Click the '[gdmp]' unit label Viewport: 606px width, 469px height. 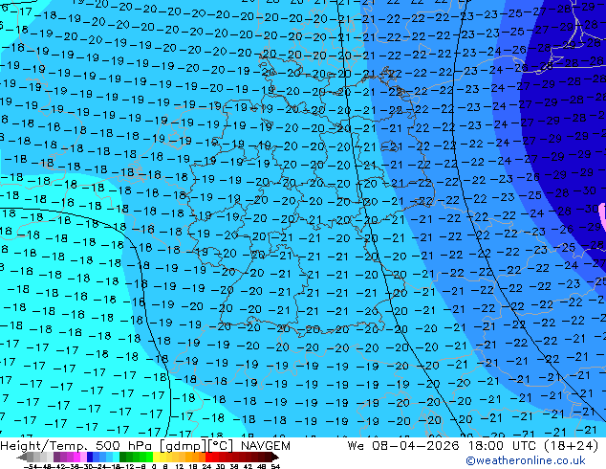coord(184,446)
